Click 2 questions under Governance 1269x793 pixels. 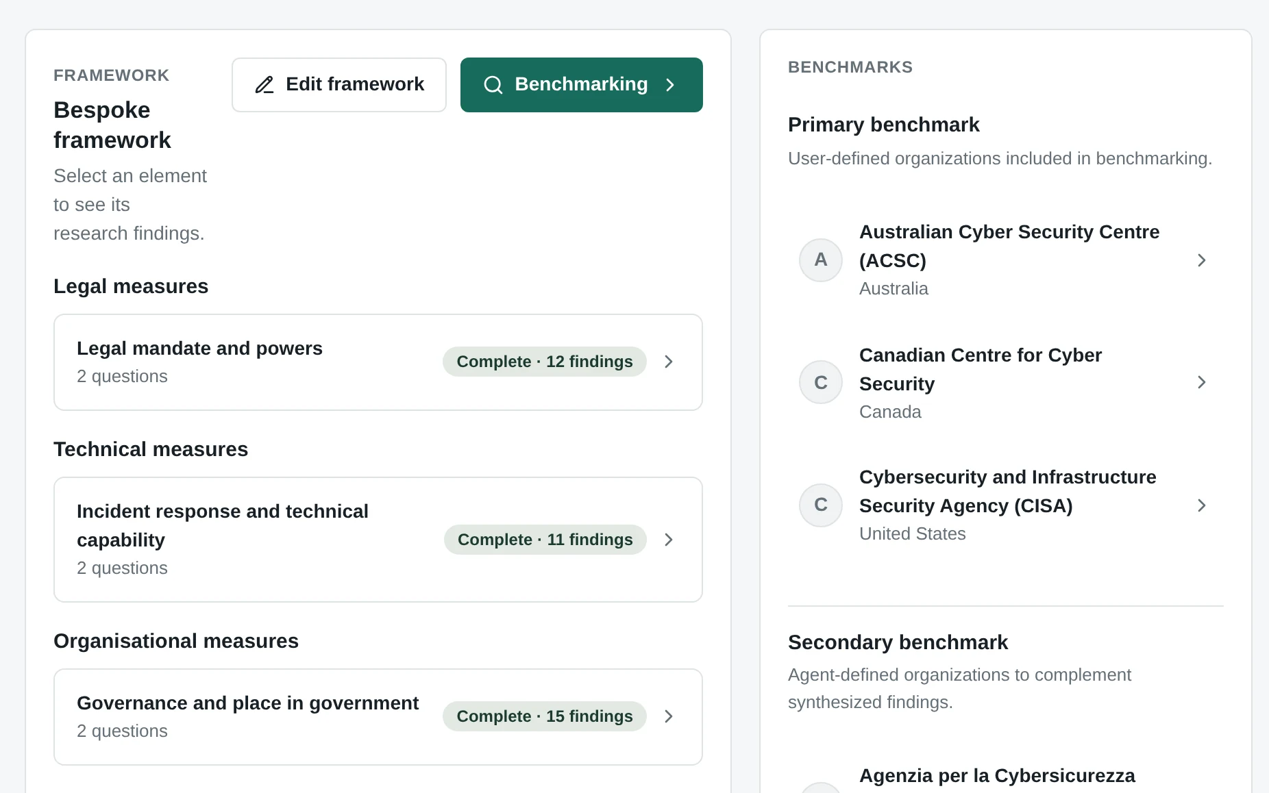[122, 731]
